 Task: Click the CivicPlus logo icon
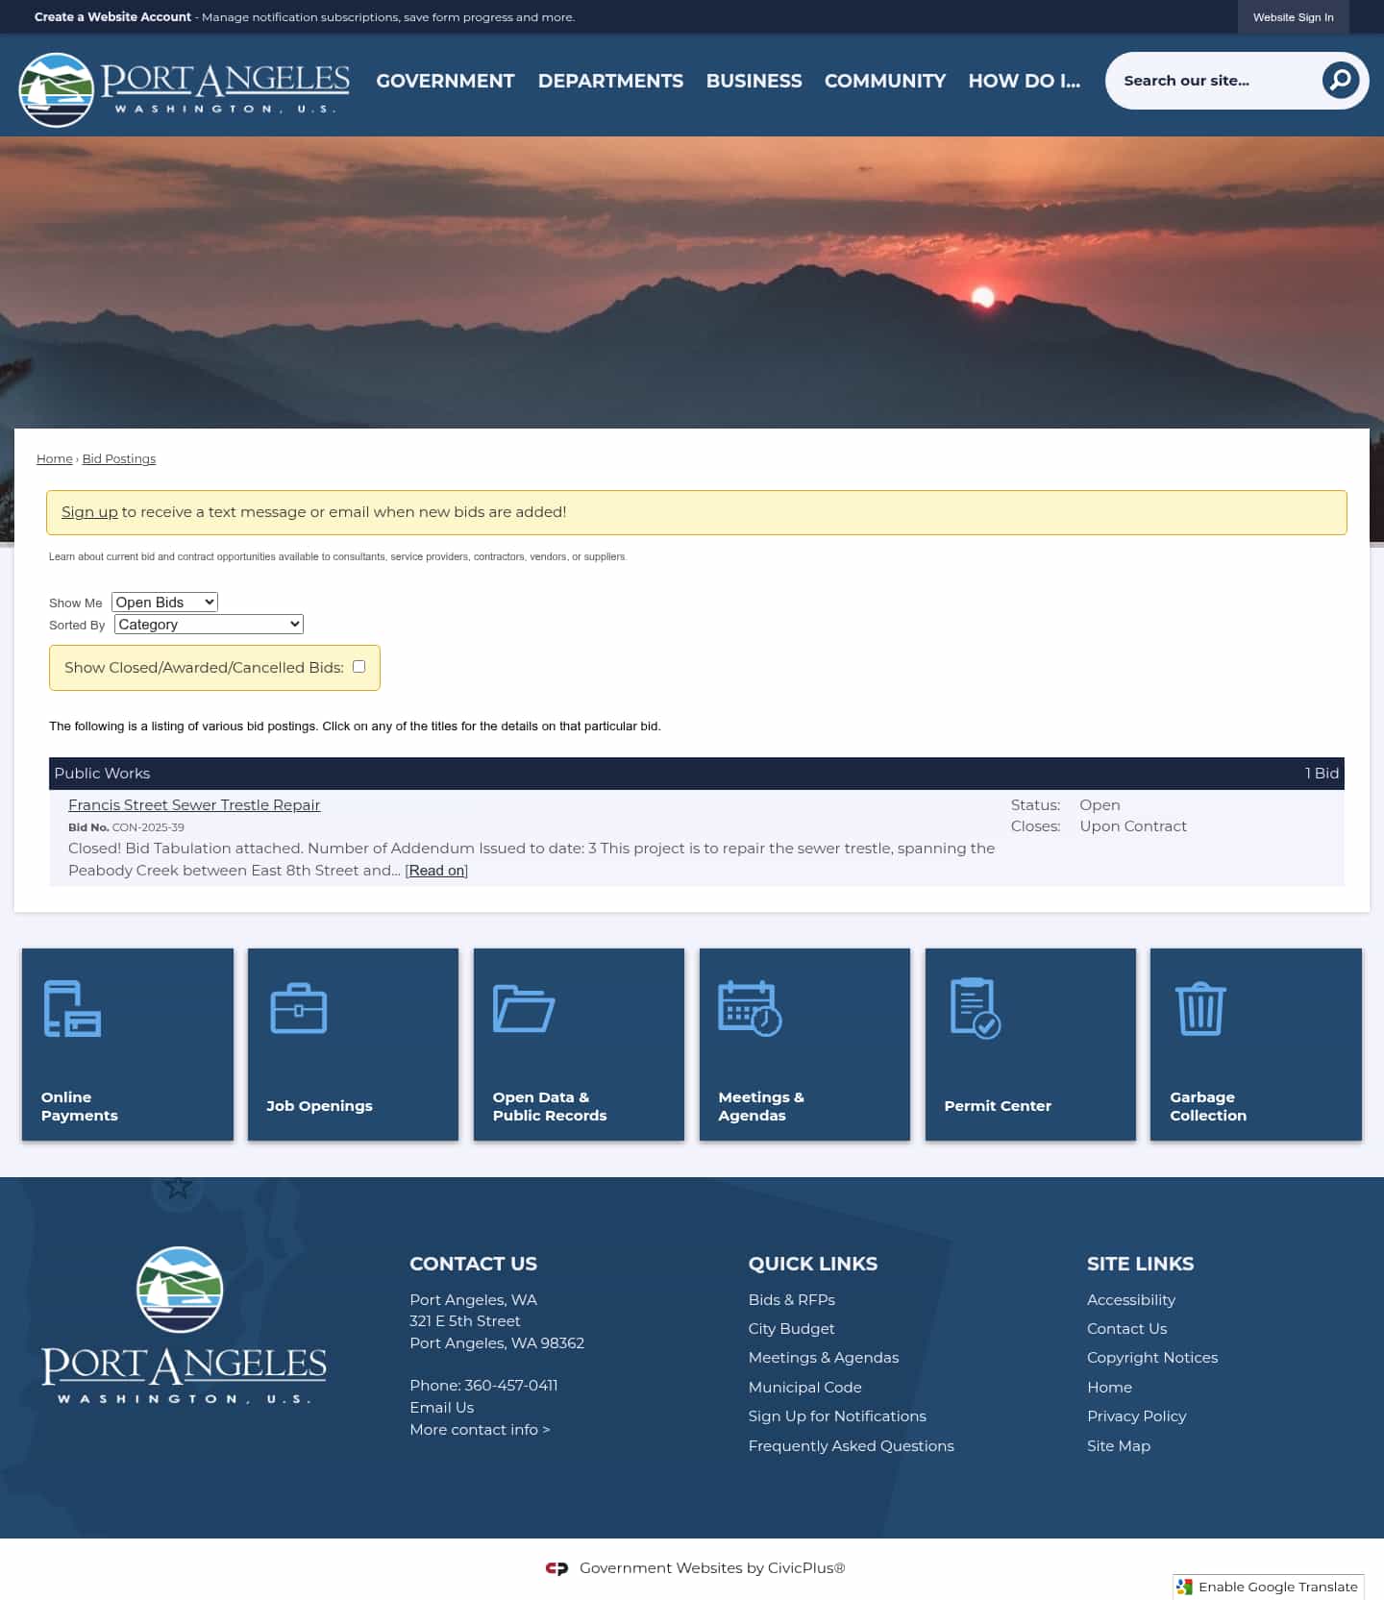pos(556,1568)
